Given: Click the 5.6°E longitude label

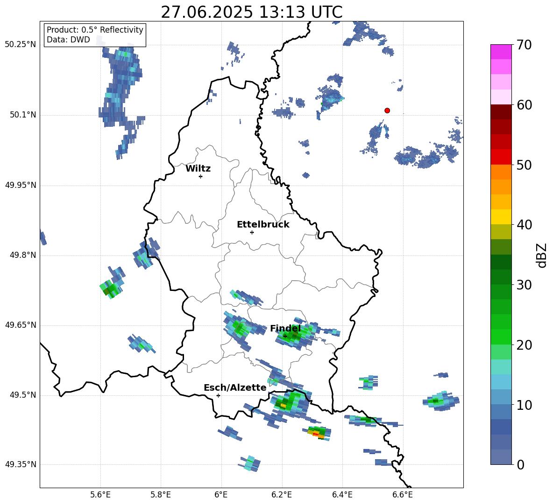Looking at the screenshot, I should point(100,495).
